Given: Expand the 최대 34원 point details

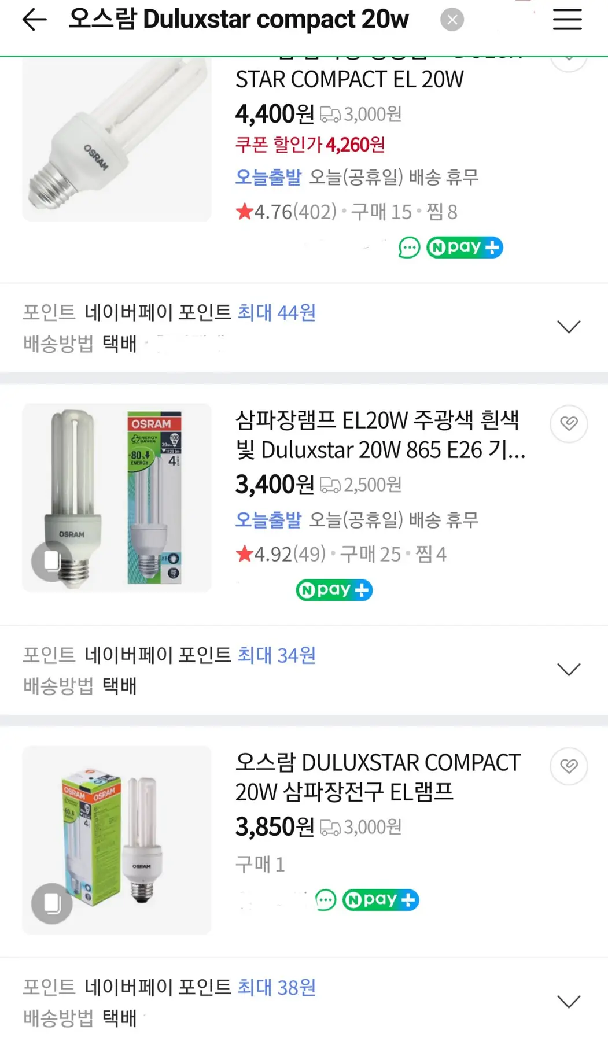Looking at the screenshot, I should pos(568,670).
